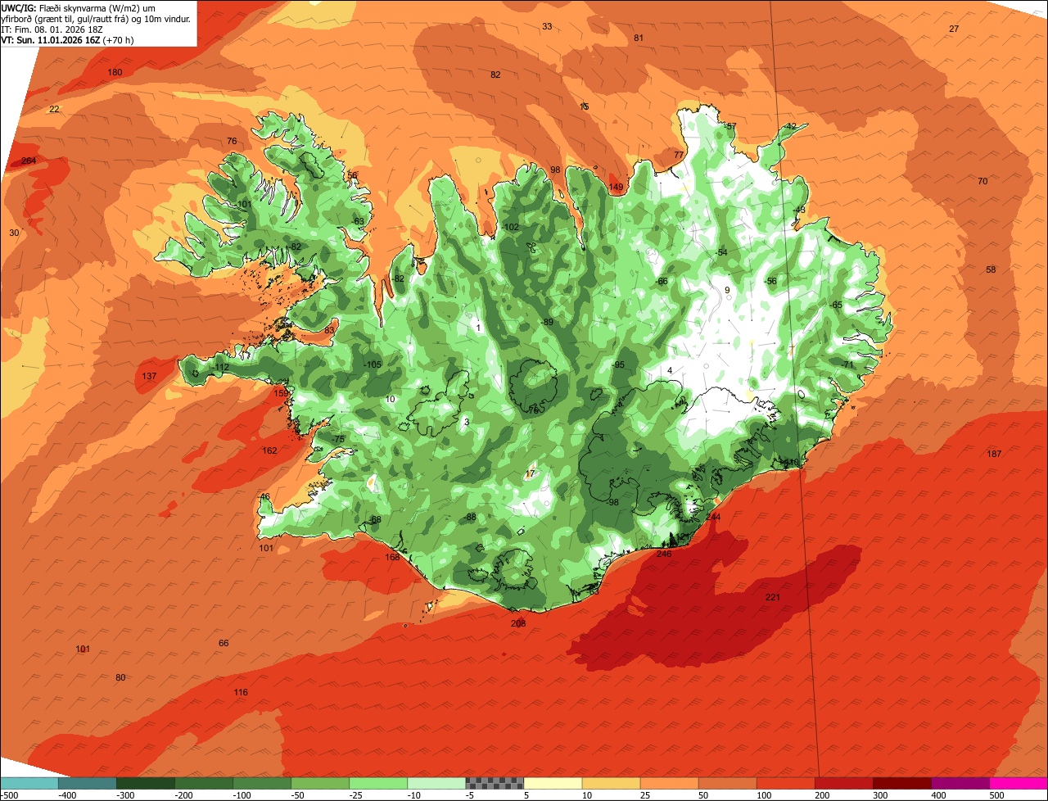The height and width of the screenshot is (801, 1048).
Task: Select the value '70' in the northeast ocean
Action: 982,182
